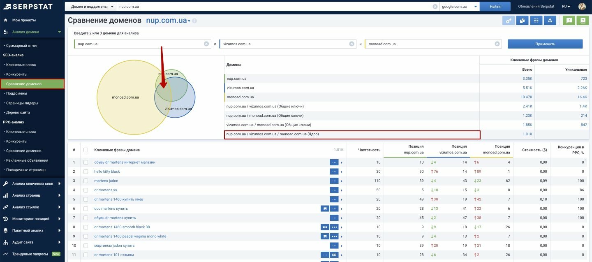Click the key icon toolbar button
Image resolution: width=592 pixels, height=262 pixels.
click(x=508, y=21)
